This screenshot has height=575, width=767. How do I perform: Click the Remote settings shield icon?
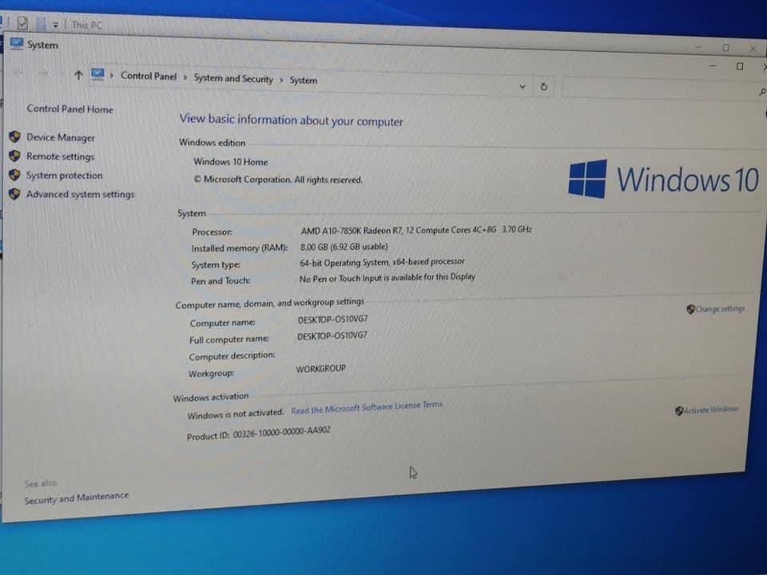(14, 156)
